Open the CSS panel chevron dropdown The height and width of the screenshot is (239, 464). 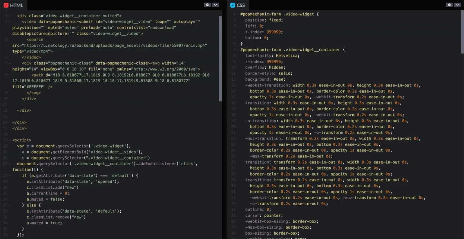[457, 5]
